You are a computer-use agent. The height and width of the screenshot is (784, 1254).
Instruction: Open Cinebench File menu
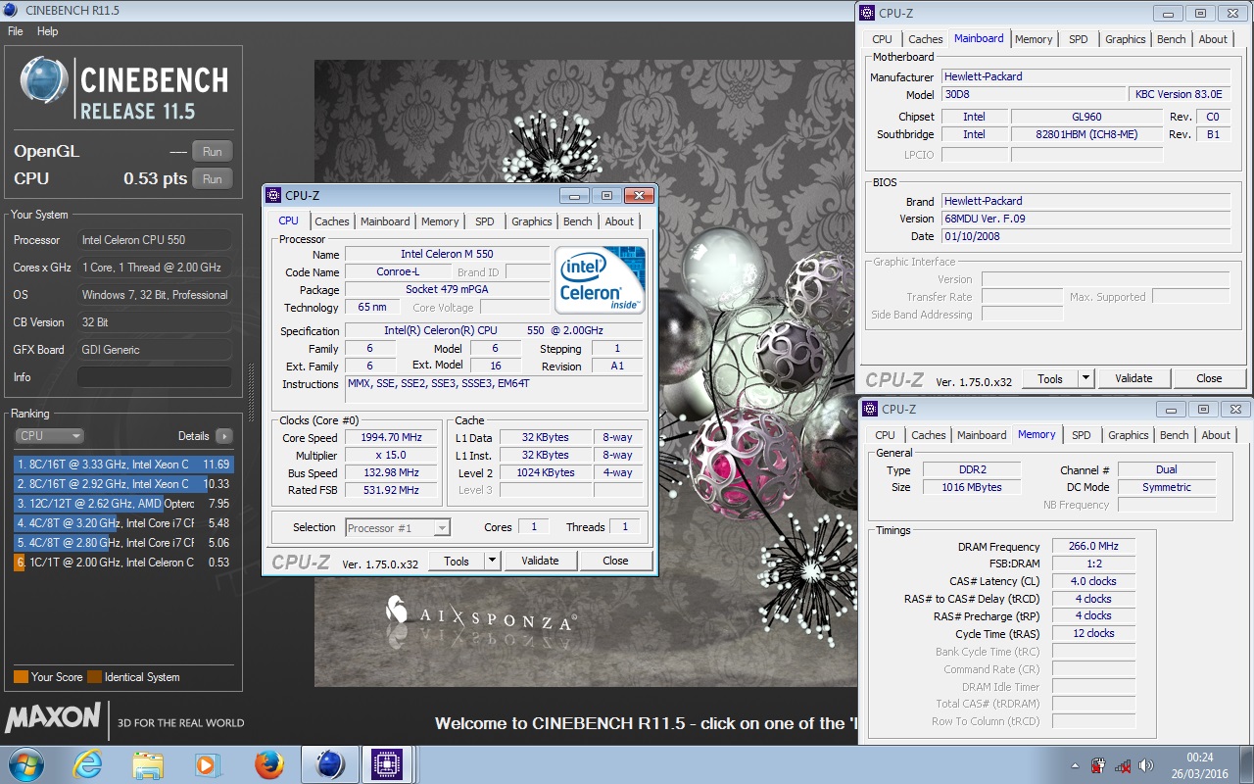click(16, 31)
